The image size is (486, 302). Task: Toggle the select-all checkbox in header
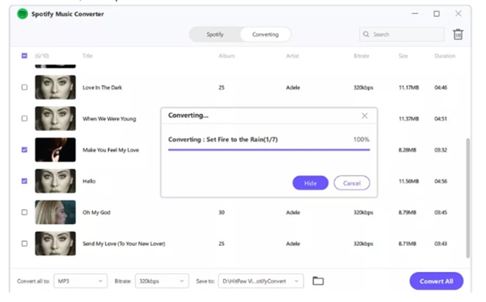pyautogui.click(x=24, y=55)
